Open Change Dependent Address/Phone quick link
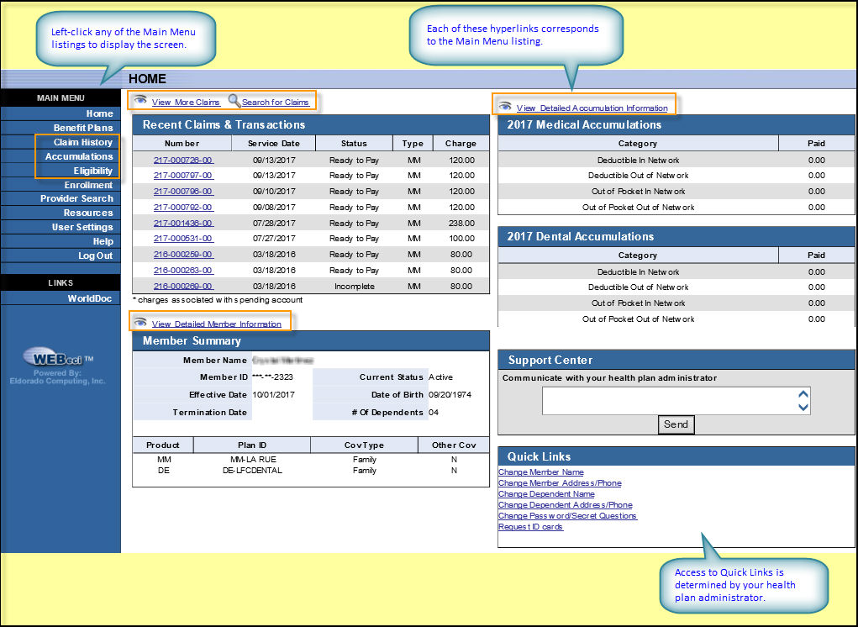Image resolution: width=858 pixels, height=627 pixels. point(566,505)
